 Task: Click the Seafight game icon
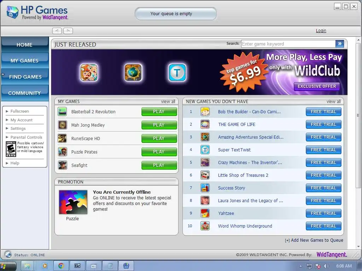pos(62,165)
